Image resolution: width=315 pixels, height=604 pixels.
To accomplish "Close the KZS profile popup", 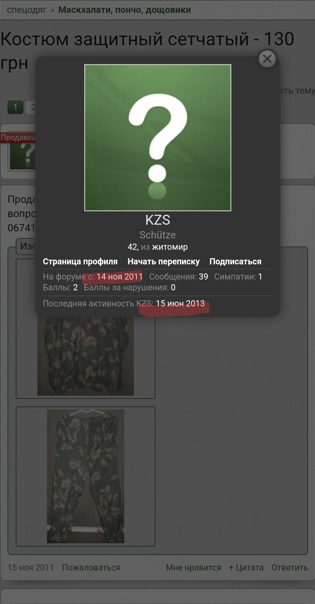I will [x=267, y=59].
